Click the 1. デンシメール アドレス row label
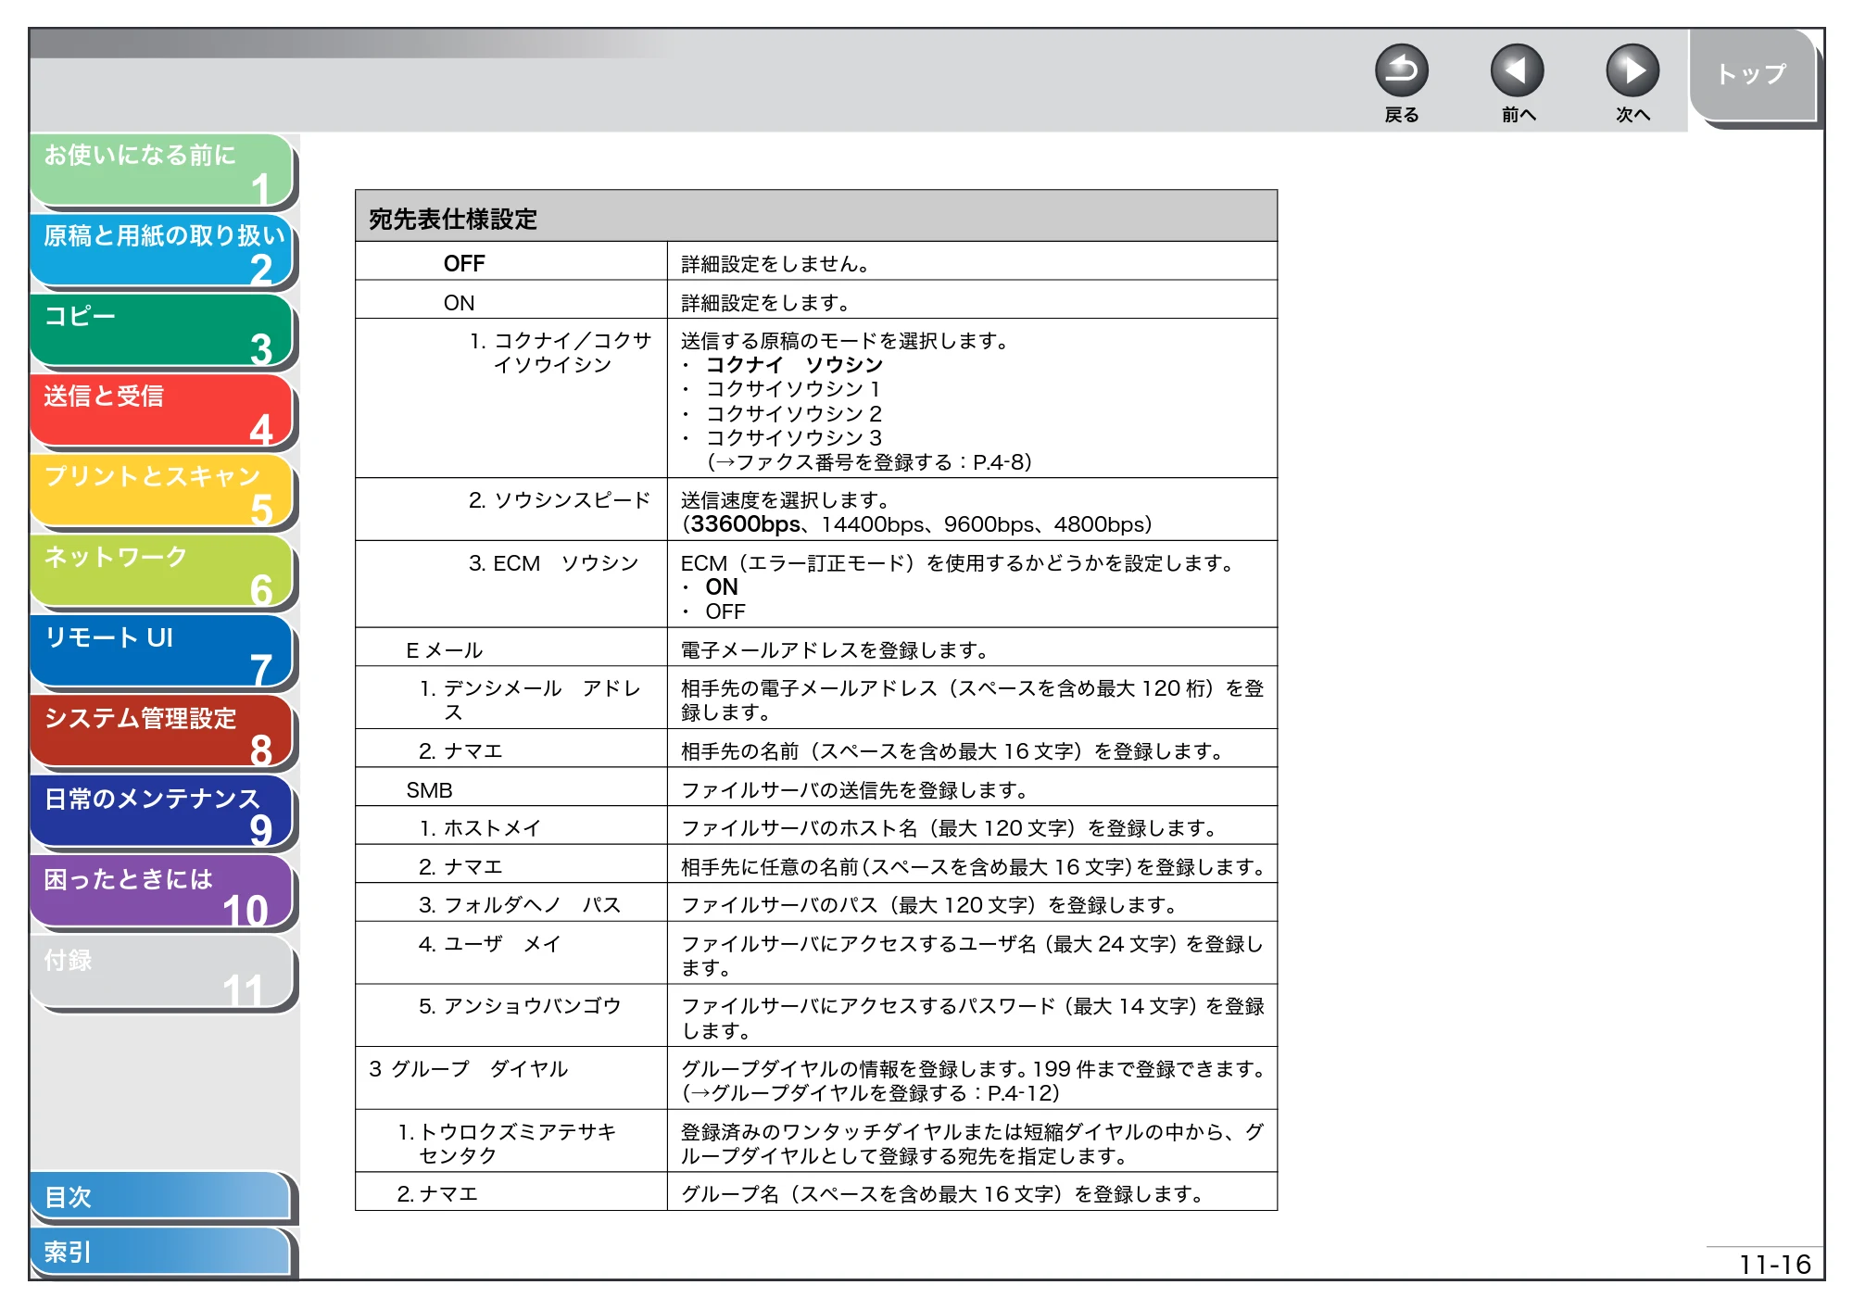1853x1310 pixels. 530,700
